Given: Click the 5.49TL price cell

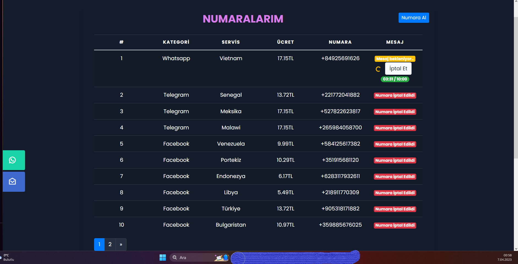Looking at the screenshot, I should pos(286,192).
